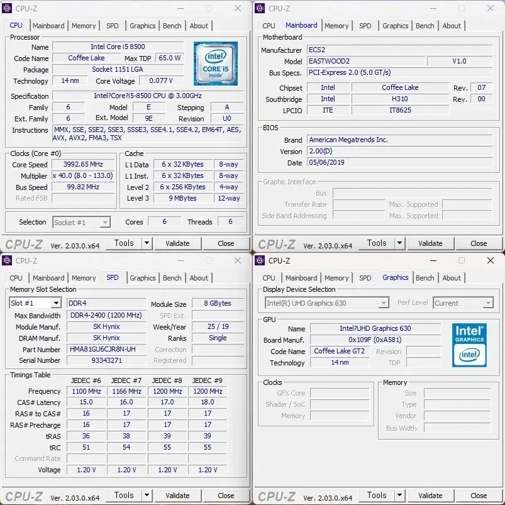Expand the Tools arrow in the Mainboard-tab window
Screen dimensions: 505x505
coord(400,243)
